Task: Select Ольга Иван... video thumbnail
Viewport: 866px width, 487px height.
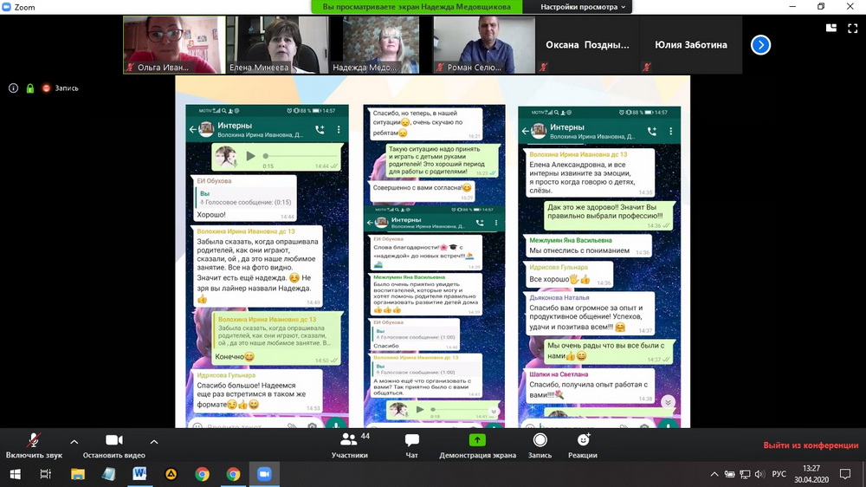Action: tap(174, 45)
